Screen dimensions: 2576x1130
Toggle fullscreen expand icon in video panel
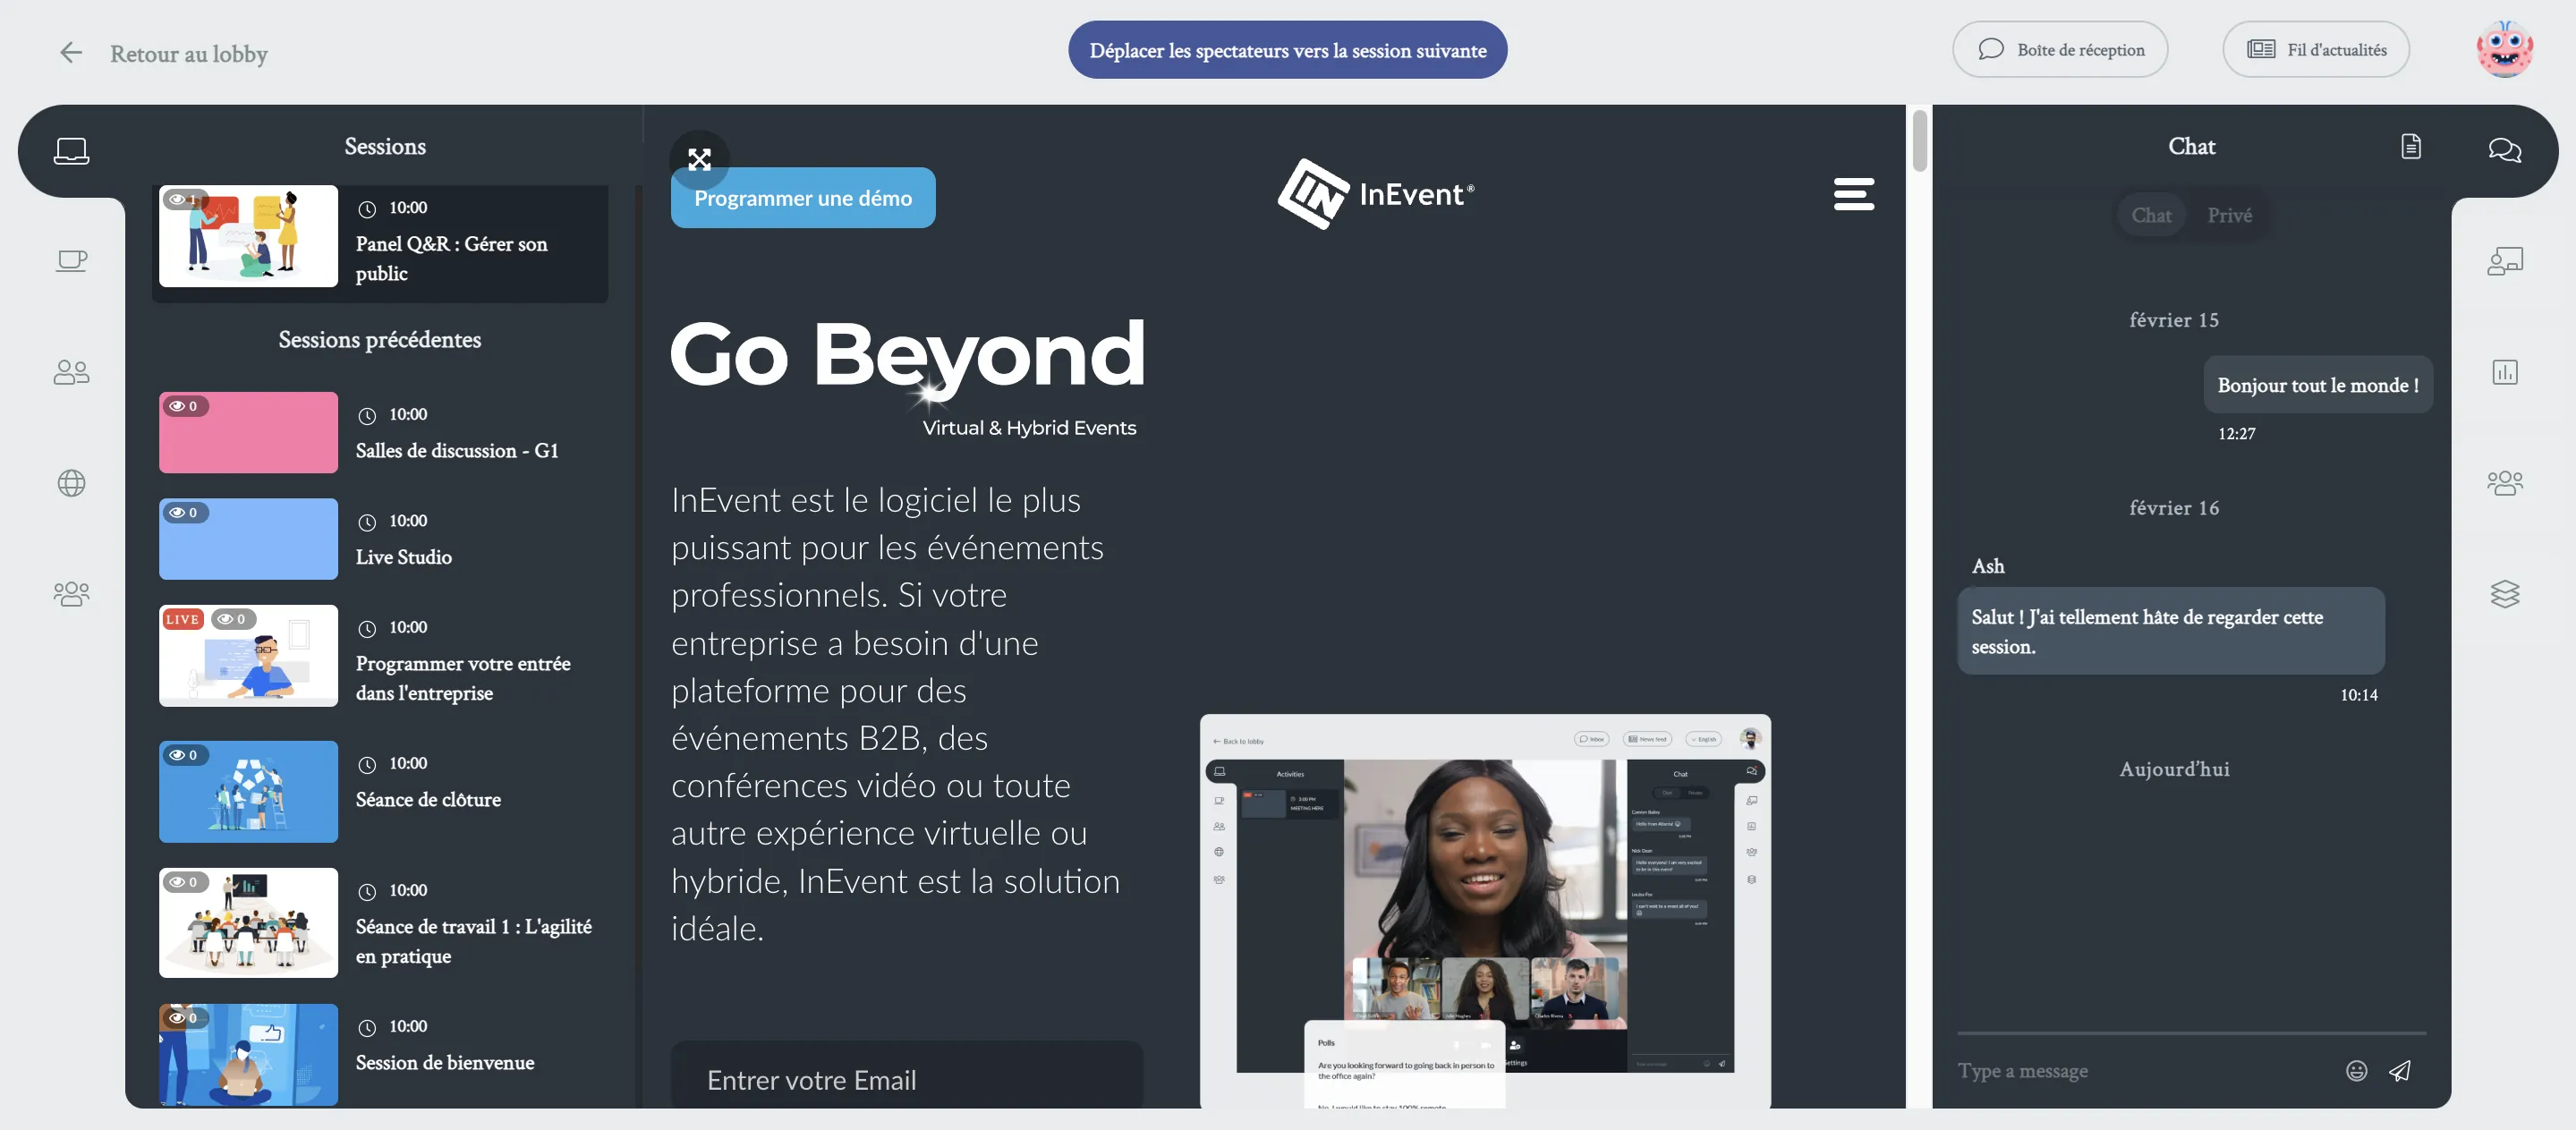(698, 157)
